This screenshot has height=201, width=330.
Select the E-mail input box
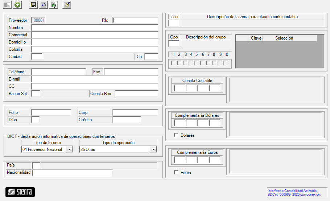[x=95, y=79]
